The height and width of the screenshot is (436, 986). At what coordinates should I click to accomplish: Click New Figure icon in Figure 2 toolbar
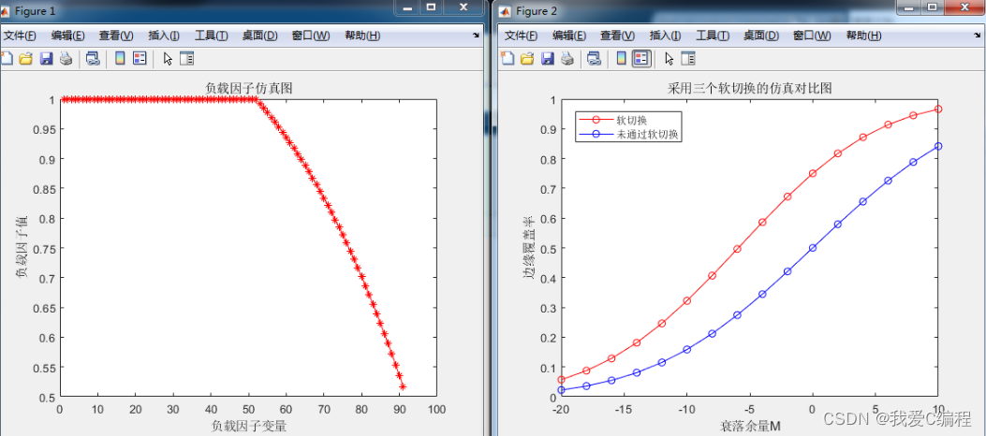click(x=508, y=59)
